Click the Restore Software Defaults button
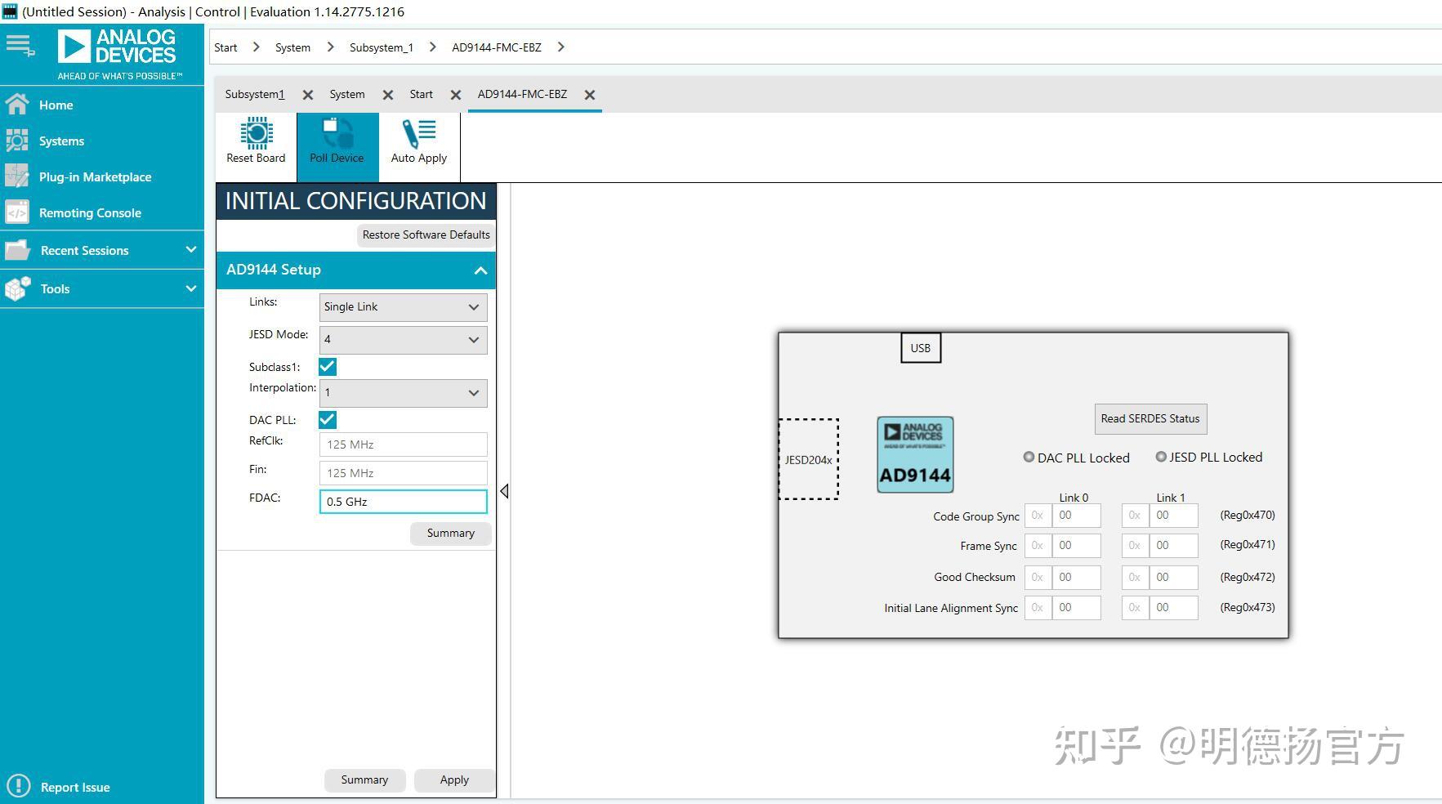 (425, 234)
